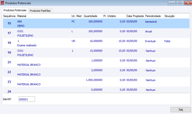Click the Sair button
This screenshot has width=192, height=114.
click(181, 110)
